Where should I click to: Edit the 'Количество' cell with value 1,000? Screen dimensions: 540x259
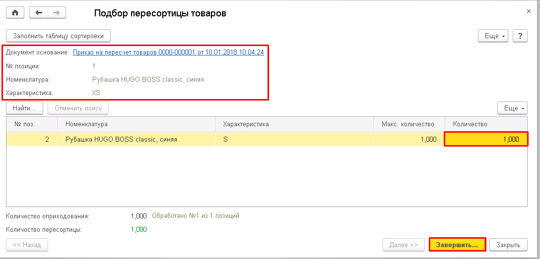point(485,140)
